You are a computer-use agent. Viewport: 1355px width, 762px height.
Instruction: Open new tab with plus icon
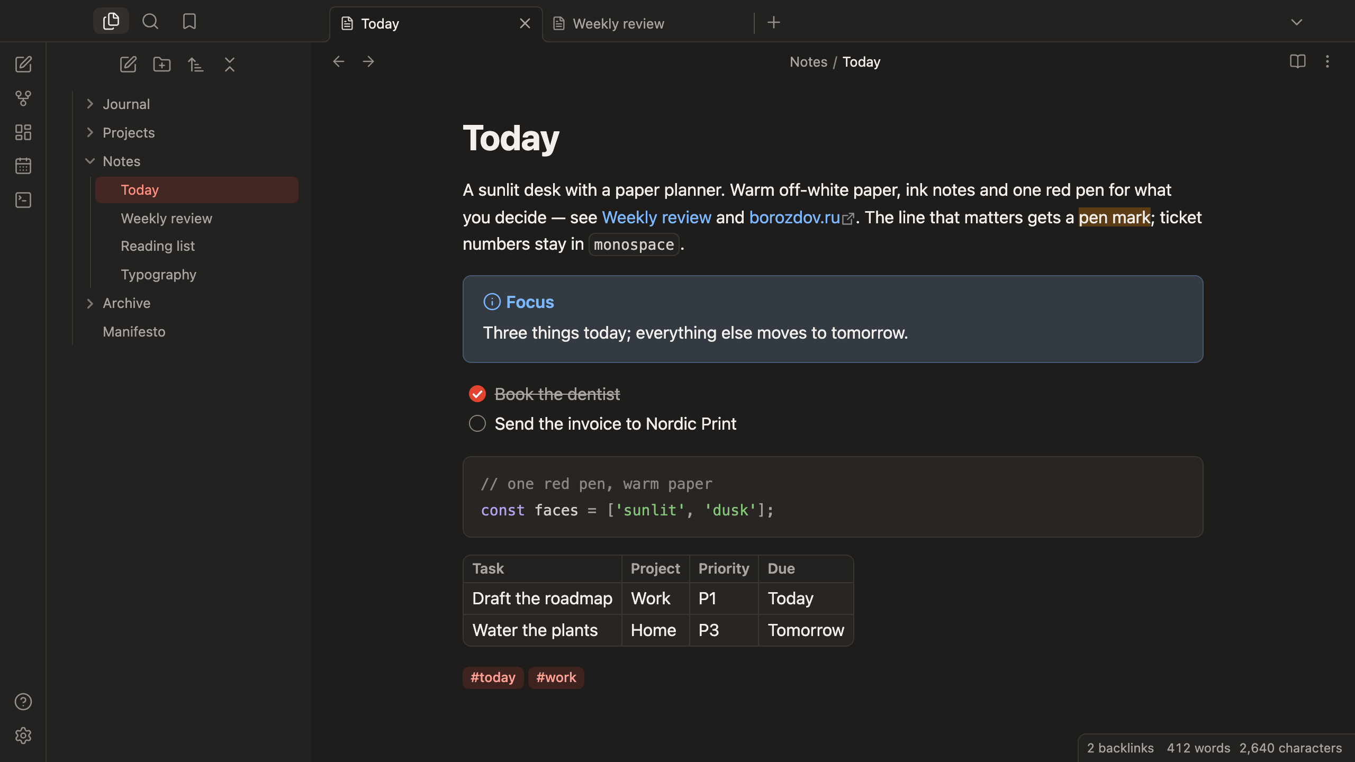tap(774, 22)
